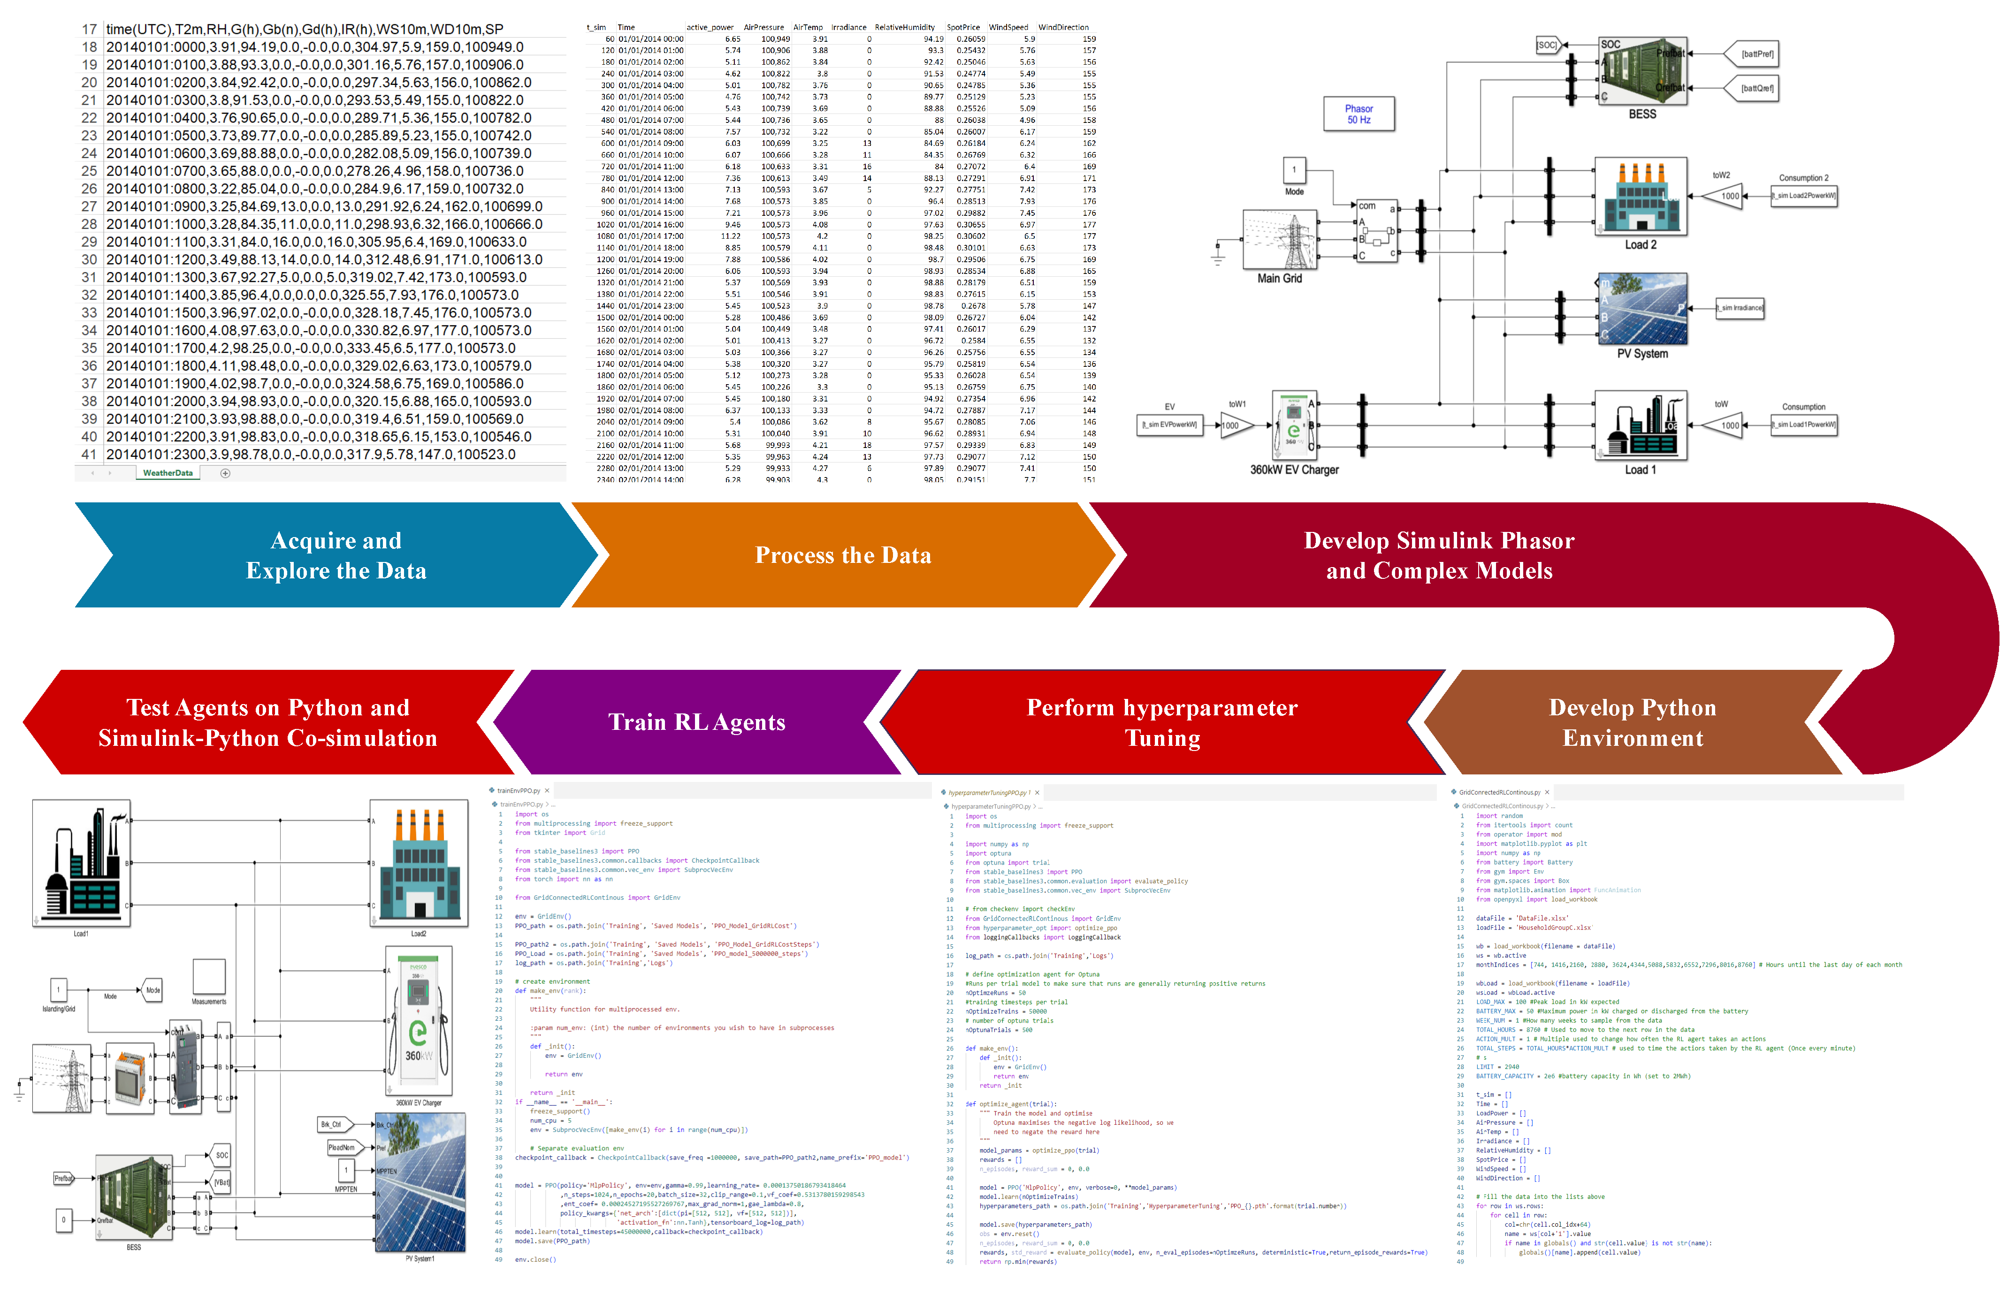This screenshot has width=2015, height=1289.
Task: Select the Brk_Ctrl signal tag
Action: pos(333,1124)
